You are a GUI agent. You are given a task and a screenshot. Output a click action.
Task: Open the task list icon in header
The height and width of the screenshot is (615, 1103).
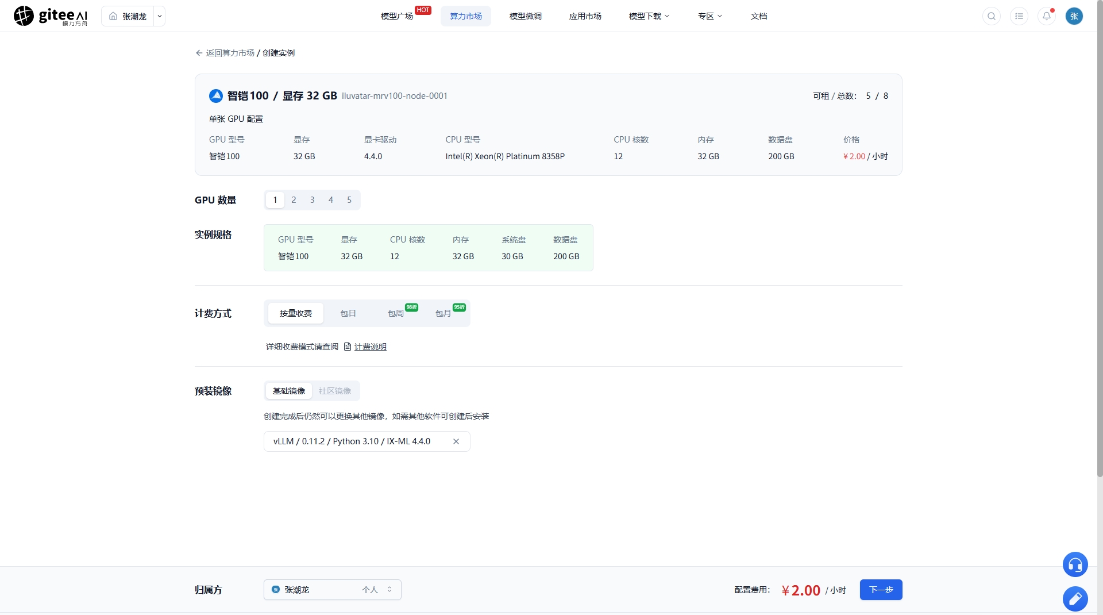point(1019,16)
